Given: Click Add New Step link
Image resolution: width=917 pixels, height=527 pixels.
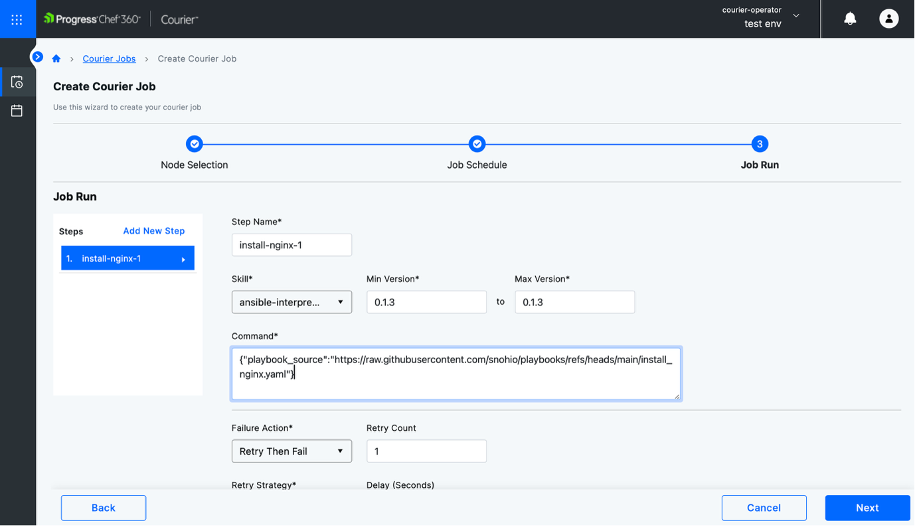Looking at the screenshot, I should (x=154, y=231).
